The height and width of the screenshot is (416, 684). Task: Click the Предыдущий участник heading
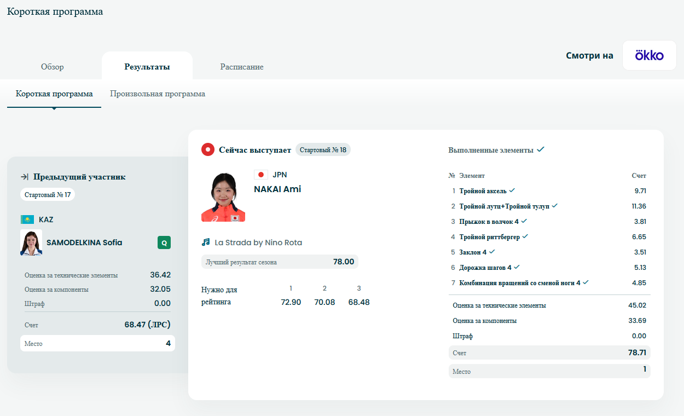[79, 177]
